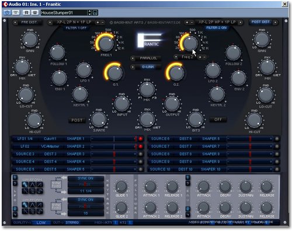Enable mod slot LED on SOURCE 10 row
Viewport: 292px width, 231px height.
(x=277, y=169)
